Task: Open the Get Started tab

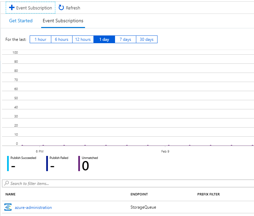Action: pyautogui.click(x=21, y=21)
